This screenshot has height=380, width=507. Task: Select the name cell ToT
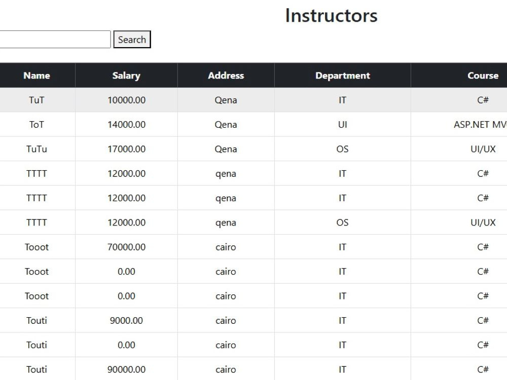tap(37, 125)
